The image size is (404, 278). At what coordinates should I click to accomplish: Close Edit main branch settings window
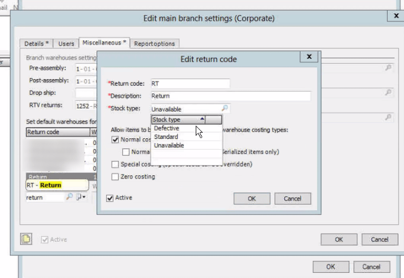[396, 16]
